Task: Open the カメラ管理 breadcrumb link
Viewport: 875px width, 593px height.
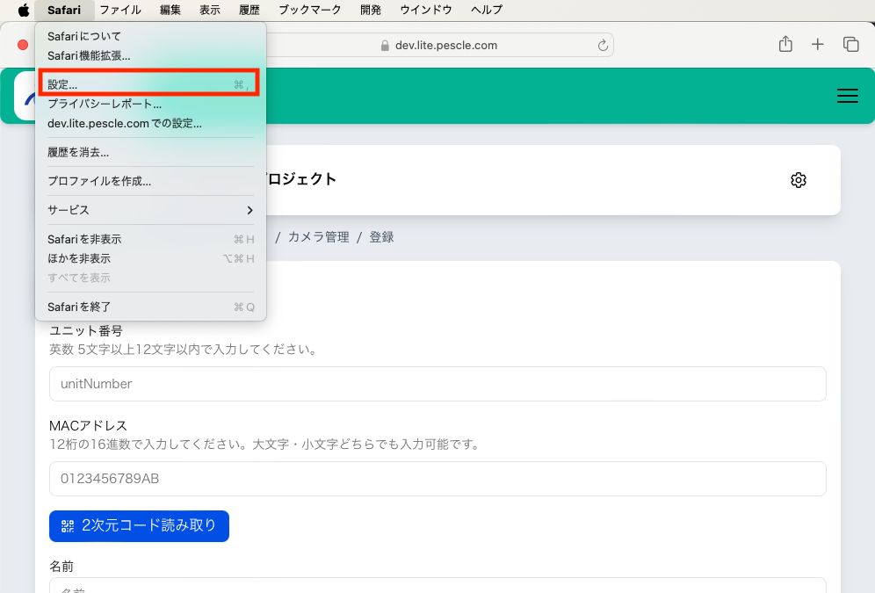Action: click(317, 236)
